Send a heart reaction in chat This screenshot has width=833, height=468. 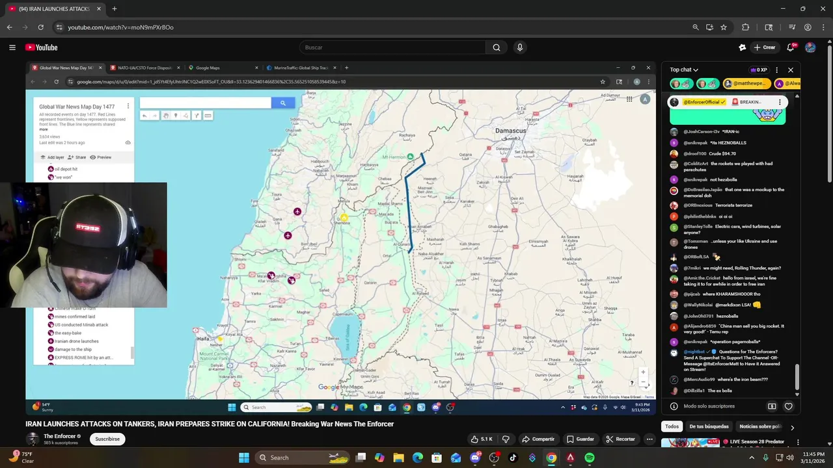pos(788,406)
